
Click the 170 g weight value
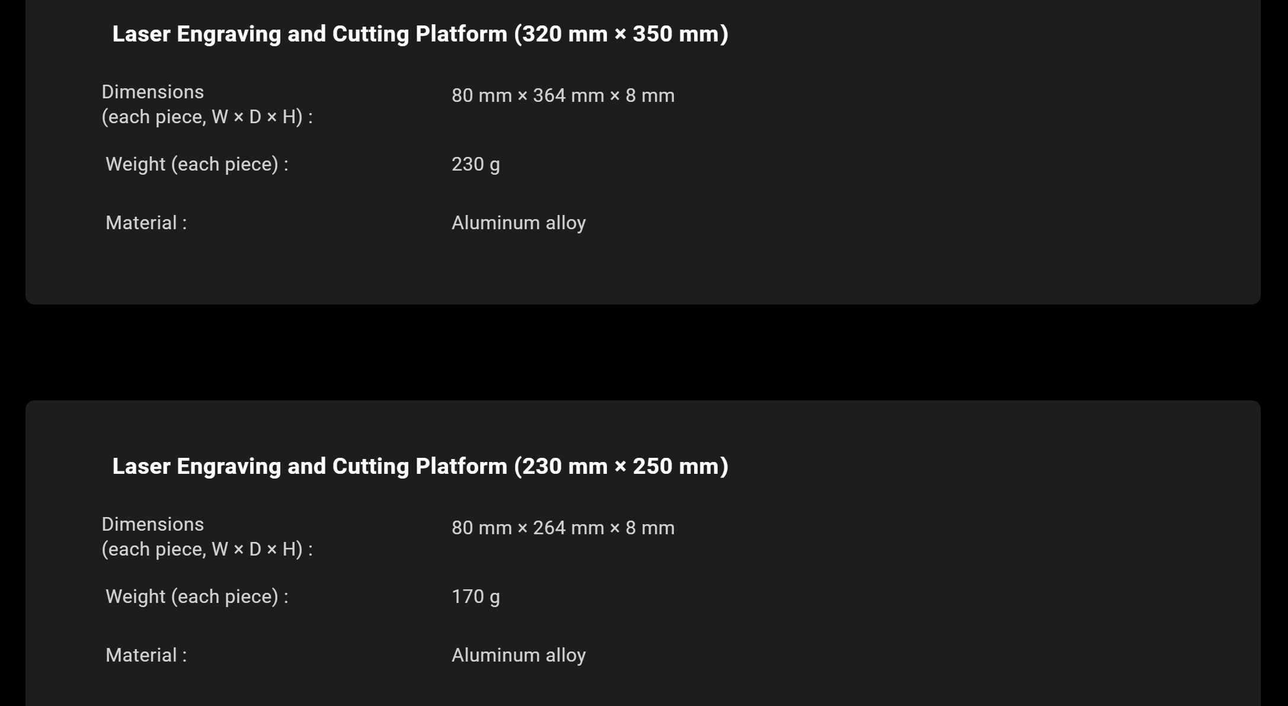[x=476, y=597]
